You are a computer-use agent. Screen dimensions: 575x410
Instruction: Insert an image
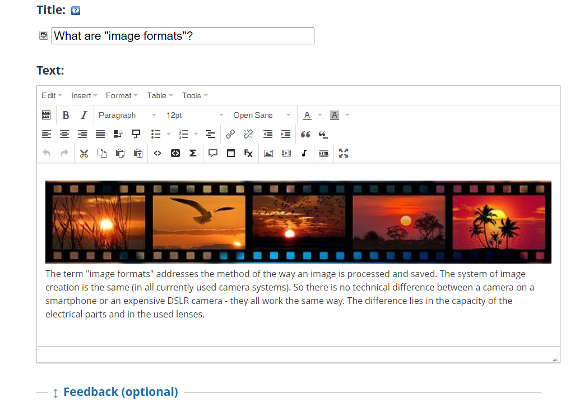268,154
